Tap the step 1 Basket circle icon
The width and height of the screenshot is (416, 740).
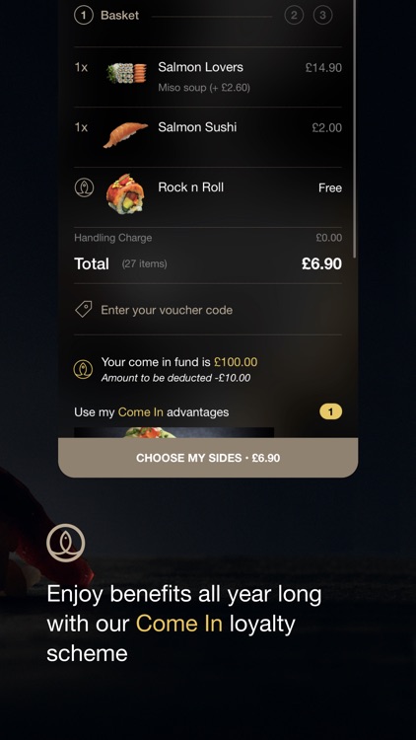click(x=84, y=15)
